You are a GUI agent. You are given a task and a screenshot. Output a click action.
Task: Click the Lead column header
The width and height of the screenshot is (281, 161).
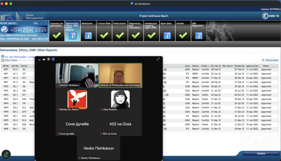tap(187, 66)
